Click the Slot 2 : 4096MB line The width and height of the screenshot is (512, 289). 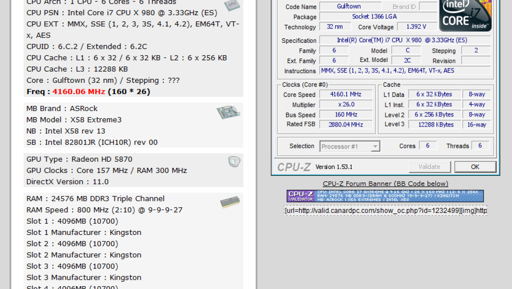coord(72,243)
